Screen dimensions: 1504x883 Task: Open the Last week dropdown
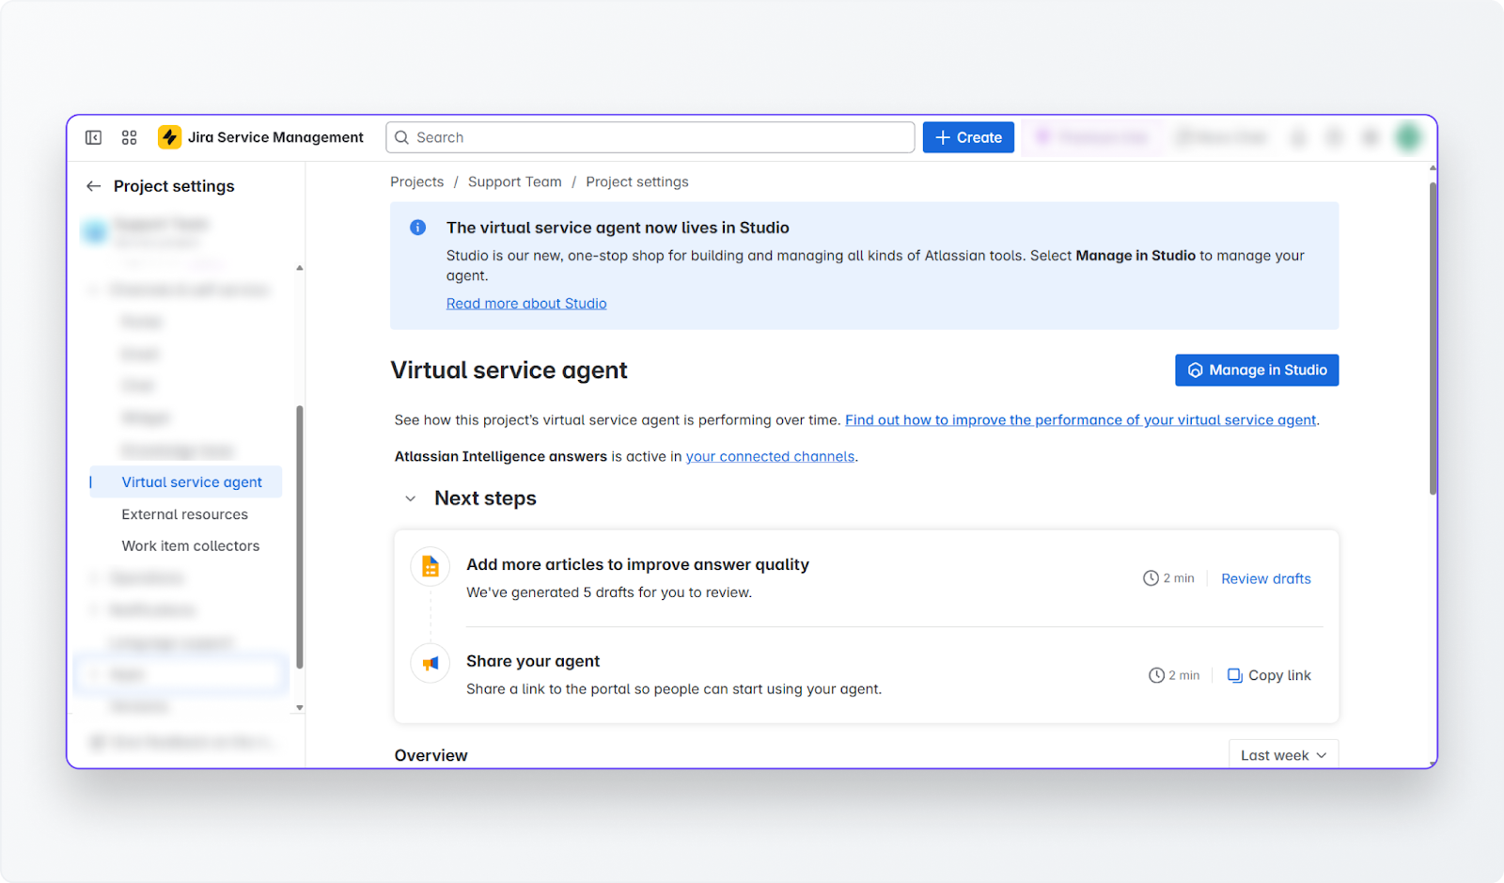tap(1282, 754)
